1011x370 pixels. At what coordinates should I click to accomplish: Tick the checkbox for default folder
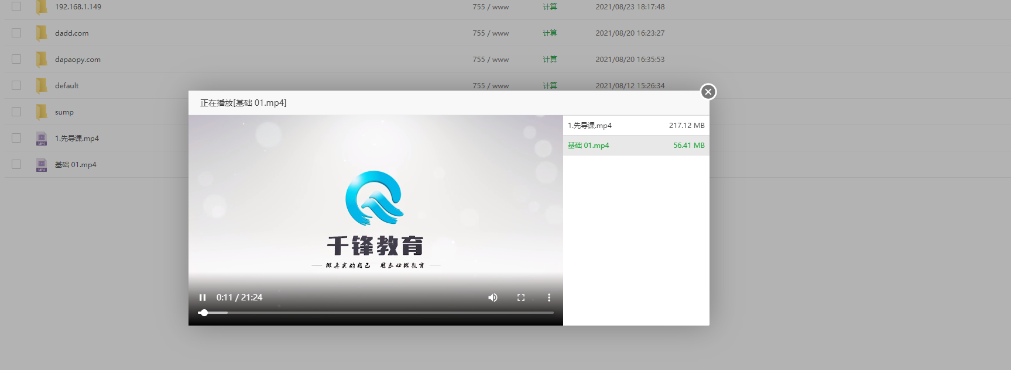click(16, 85)
